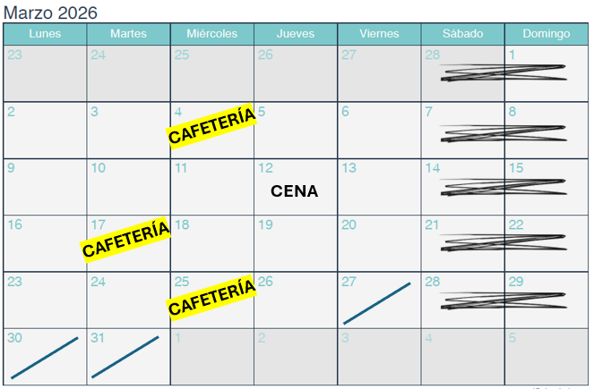Click the scribble in the top weekend row
Screen dimensions: 594x389
(504, 72)
